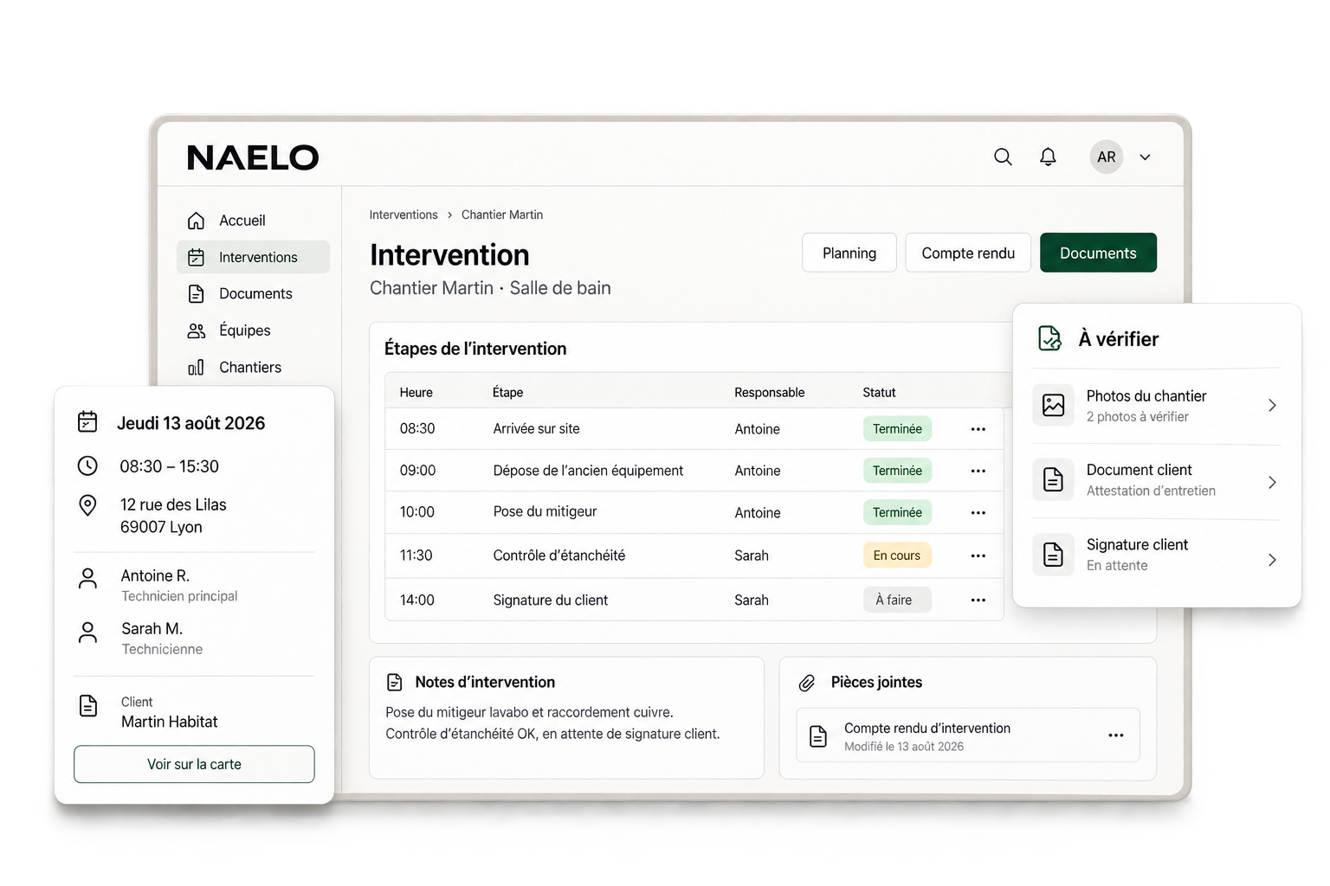Screen dimensions: 1330x886
Task: Click the Signature client file icon
Action: 1054,555
